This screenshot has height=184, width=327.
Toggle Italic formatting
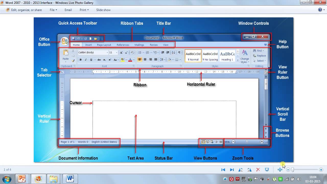(86, 60)
